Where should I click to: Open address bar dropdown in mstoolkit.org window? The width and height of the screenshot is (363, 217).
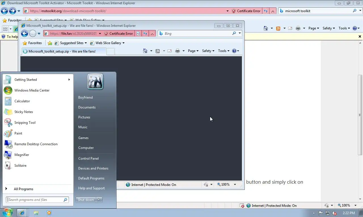tap(227, 11)
